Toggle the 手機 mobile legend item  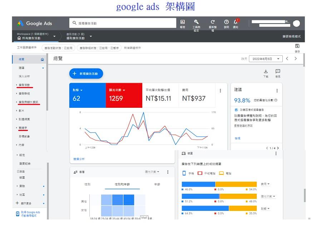pyautogui.click(x=188, y=173)
